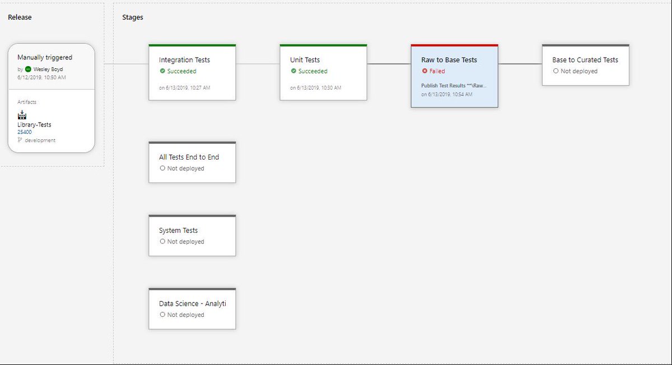
Task: Click the 6/12/2019, 10:50 AM trigger date
Action: [x=41, y=77]
